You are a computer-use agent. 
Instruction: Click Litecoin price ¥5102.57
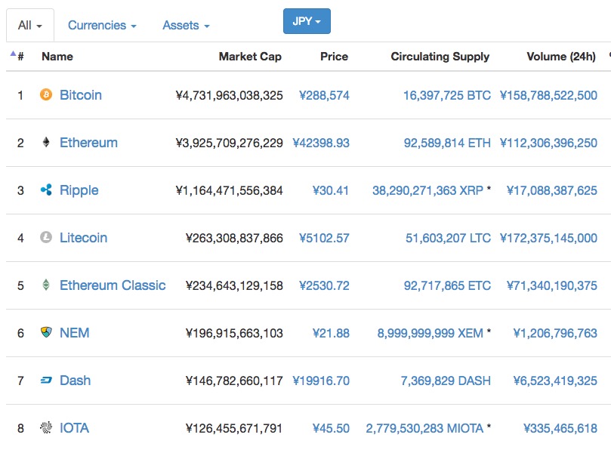click(x=324, y=238)
